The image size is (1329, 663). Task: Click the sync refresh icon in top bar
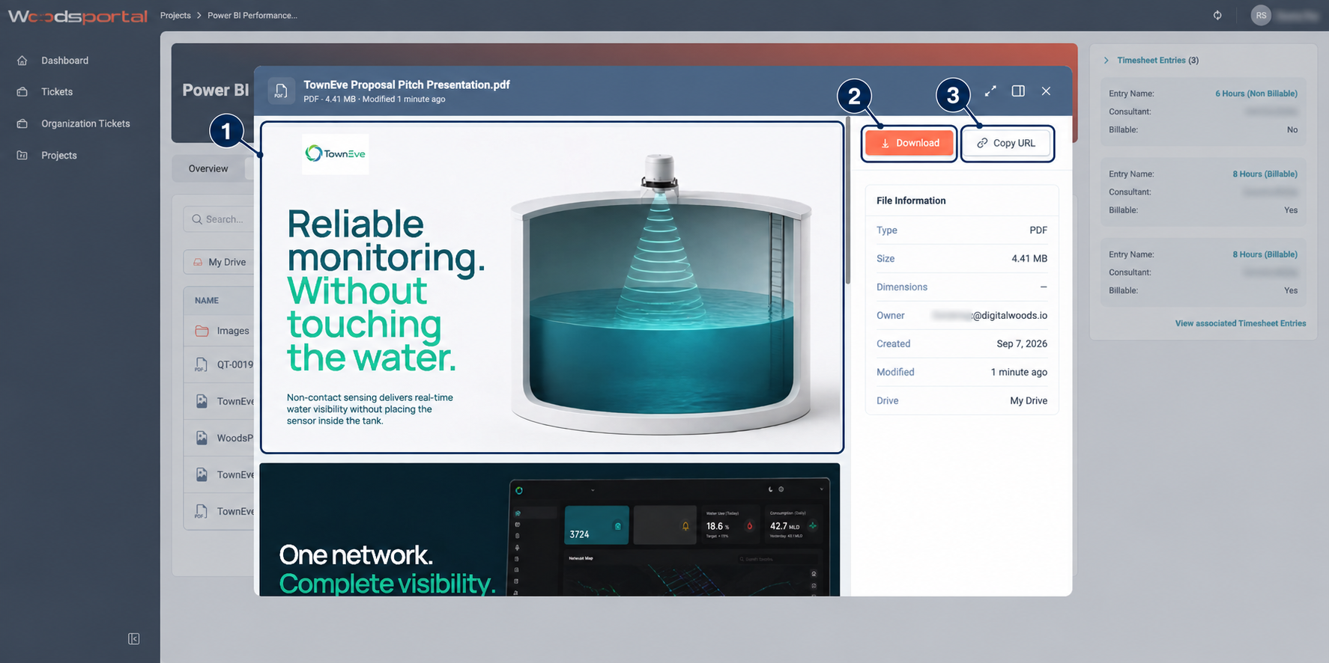pos(1217,16)
